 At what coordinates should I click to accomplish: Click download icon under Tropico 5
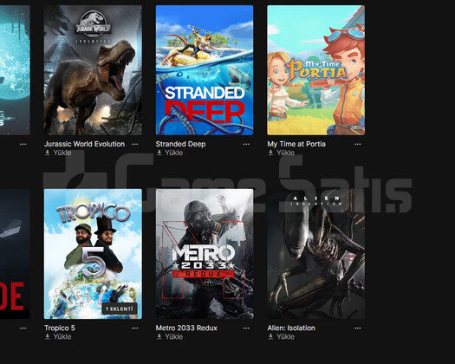(48, 337)
